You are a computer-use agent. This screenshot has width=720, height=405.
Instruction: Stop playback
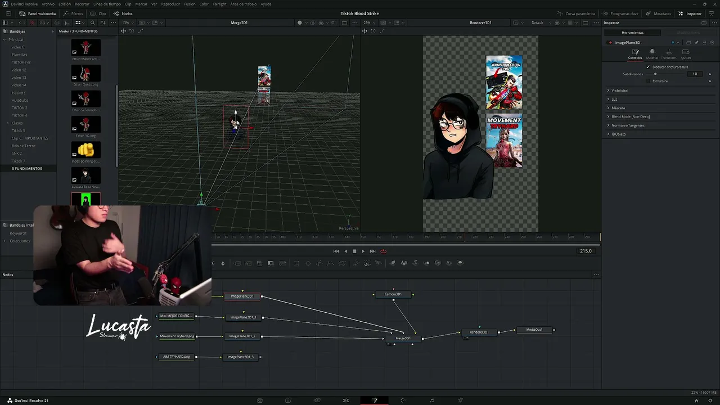pos(354,251)
